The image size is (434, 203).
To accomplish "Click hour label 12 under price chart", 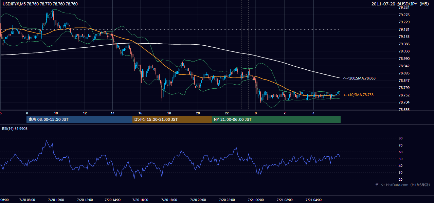I will (x=84, y=113).
